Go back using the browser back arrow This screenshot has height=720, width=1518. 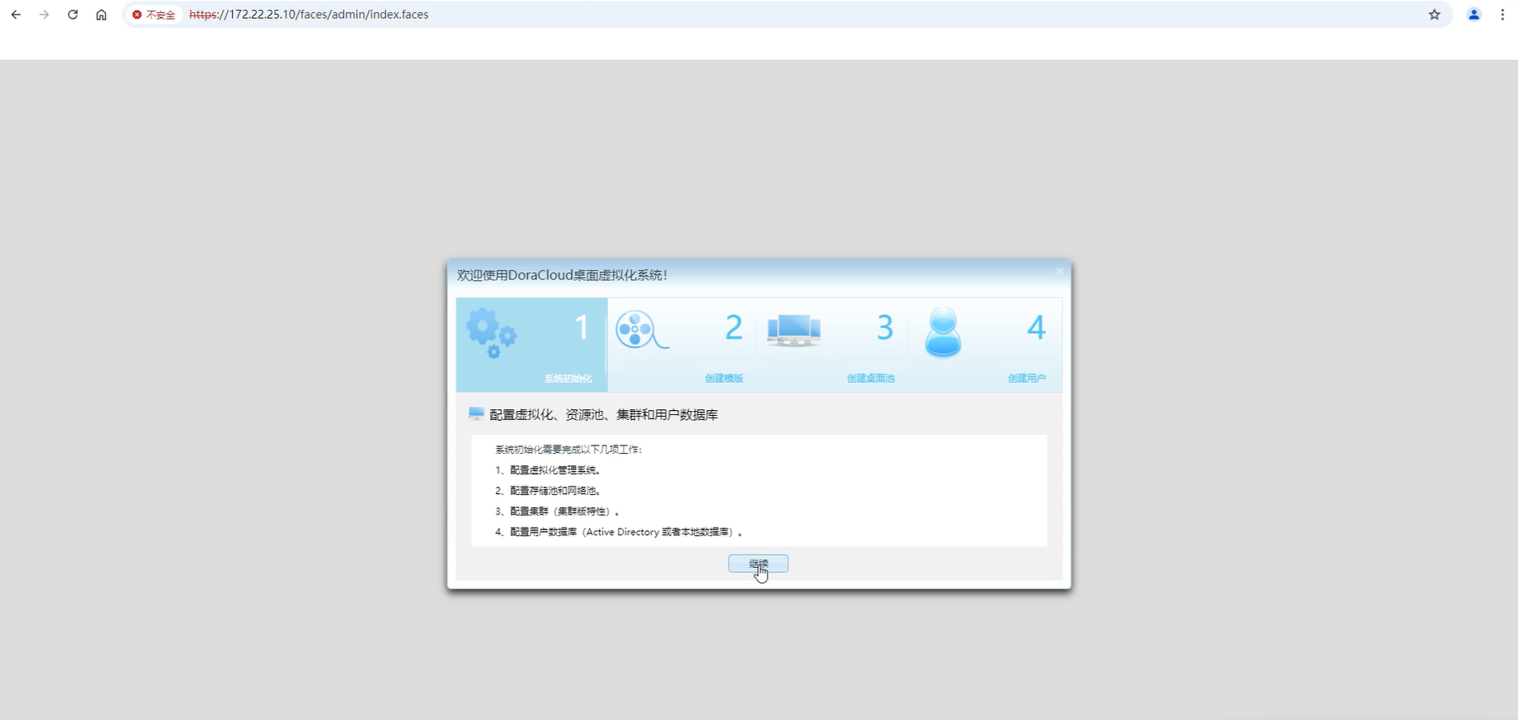(x=16, y=15)
